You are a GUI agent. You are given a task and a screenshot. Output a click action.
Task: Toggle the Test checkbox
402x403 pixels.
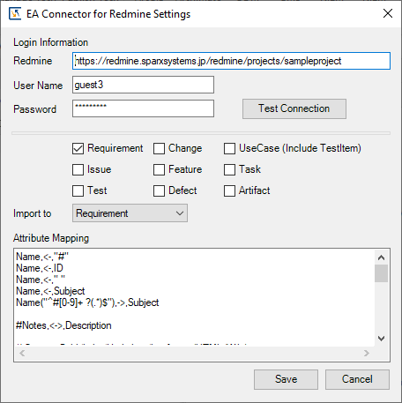78,190
